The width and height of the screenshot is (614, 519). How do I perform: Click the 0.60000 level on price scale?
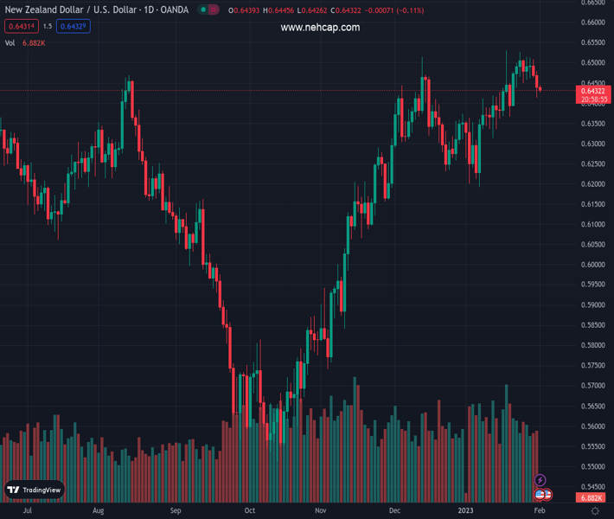coord(592,265)
